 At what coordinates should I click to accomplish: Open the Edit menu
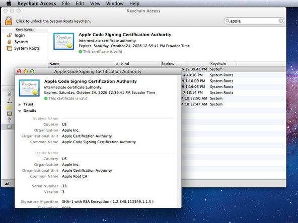[x=80, y=4]
